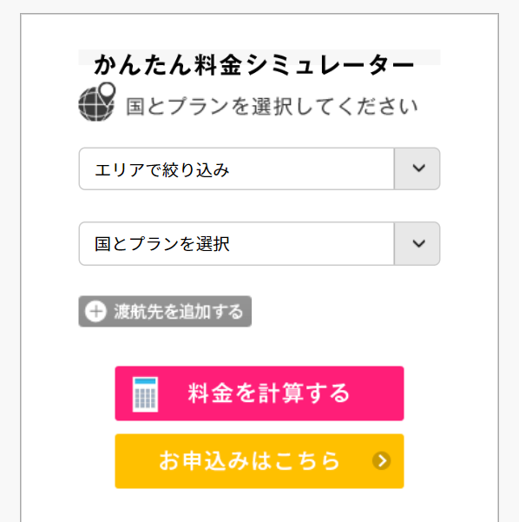519x522 pixels.
Task: Select the text 国とプランを選択 inside second dropdown
Action: click(162, 244)
